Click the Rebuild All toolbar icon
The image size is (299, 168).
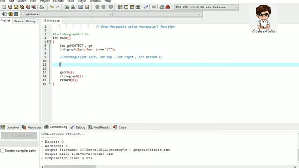click(138, 7)
